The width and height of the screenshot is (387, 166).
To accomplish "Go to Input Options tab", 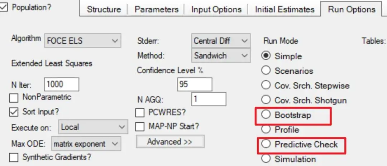I will click(x=216, y=9).
